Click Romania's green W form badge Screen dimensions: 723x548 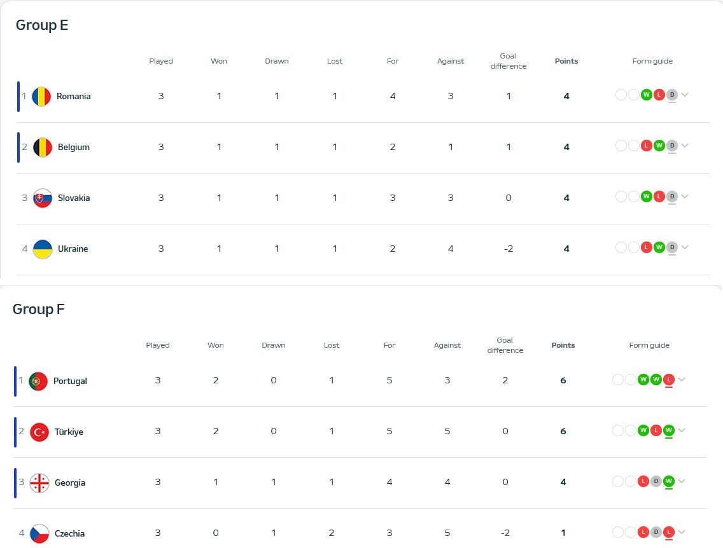647,95
